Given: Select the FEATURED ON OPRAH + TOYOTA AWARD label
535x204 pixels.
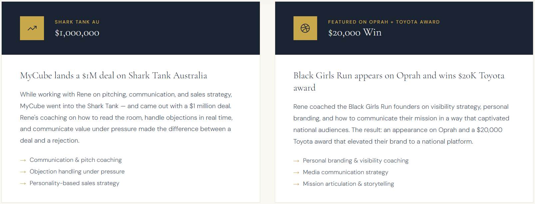Looking at the screenshot, I should tap(384, 22).
